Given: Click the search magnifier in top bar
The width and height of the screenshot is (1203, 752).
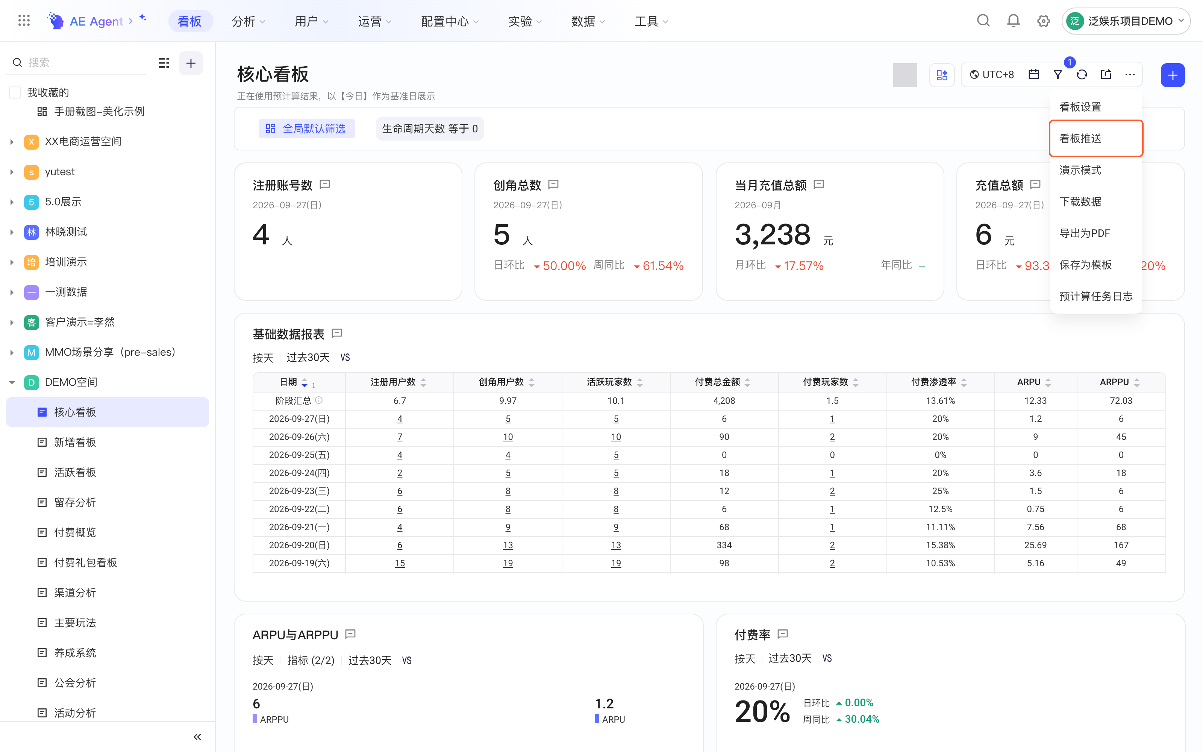Looking at the screenshot, I should click(x=983, y=21).
